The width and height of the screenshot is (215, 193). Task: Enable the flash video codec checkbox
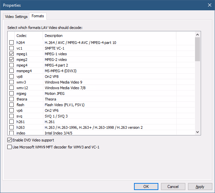(x=12, y=105)
